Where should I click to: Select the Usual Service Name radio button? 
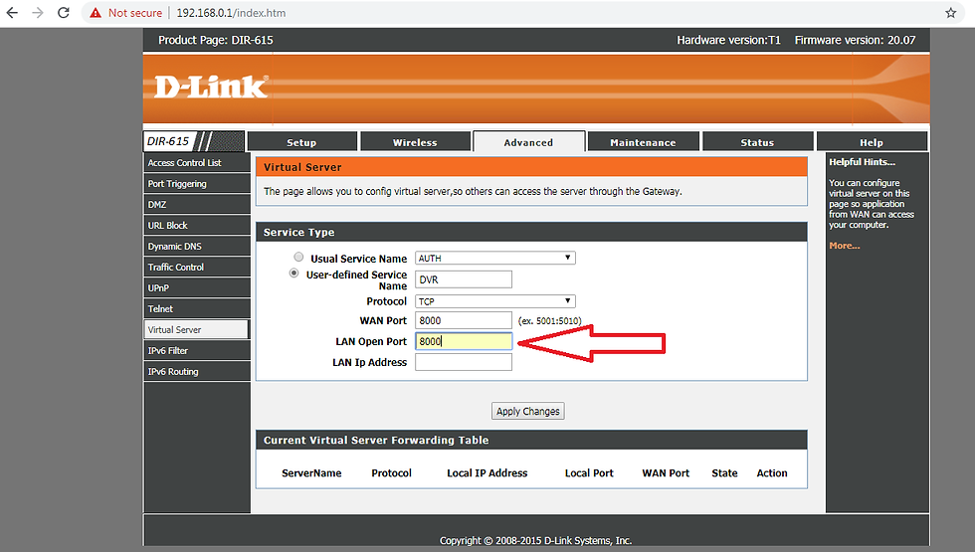point(299,257)
